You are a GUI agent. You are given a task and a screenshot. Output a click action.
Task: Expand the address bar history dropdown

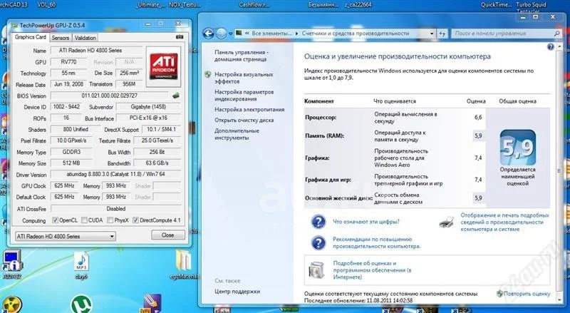coord(432,34)
